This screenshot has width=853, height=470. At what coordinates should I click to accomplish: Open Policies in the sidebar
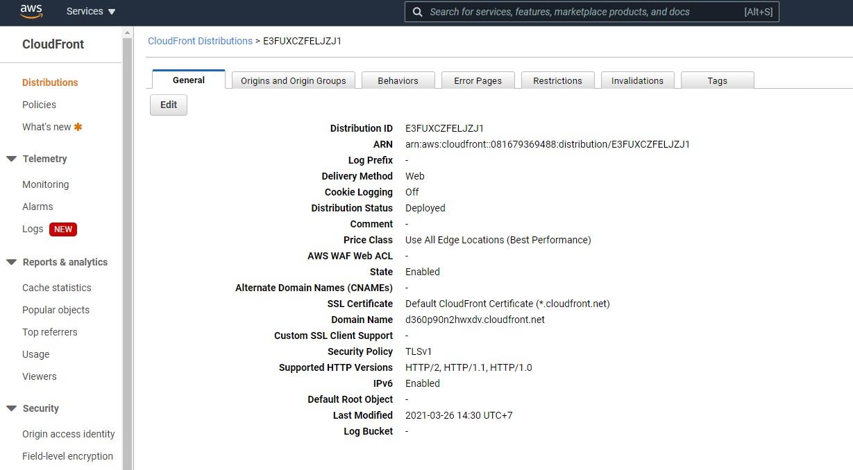coord(39,105)
